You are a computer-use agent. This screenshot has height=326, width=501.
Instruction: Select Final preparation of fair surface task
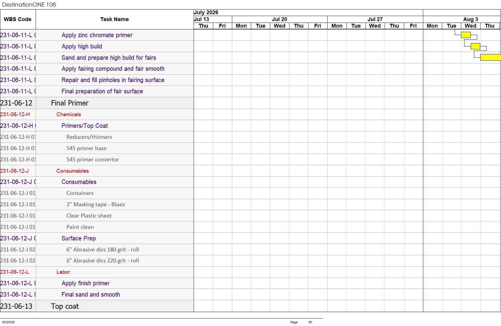(x=102, y=91)
